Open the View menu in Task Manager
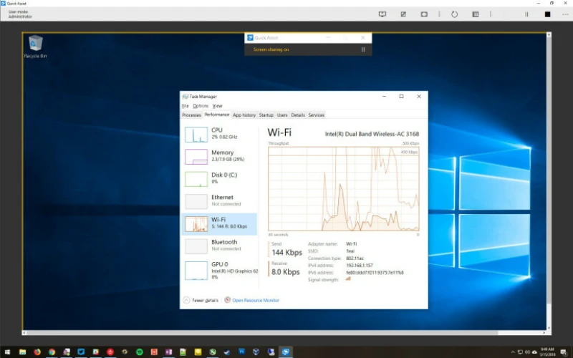The width and height of the screenshot is (573, 358). pyautogui.click(x=218, y=106)
